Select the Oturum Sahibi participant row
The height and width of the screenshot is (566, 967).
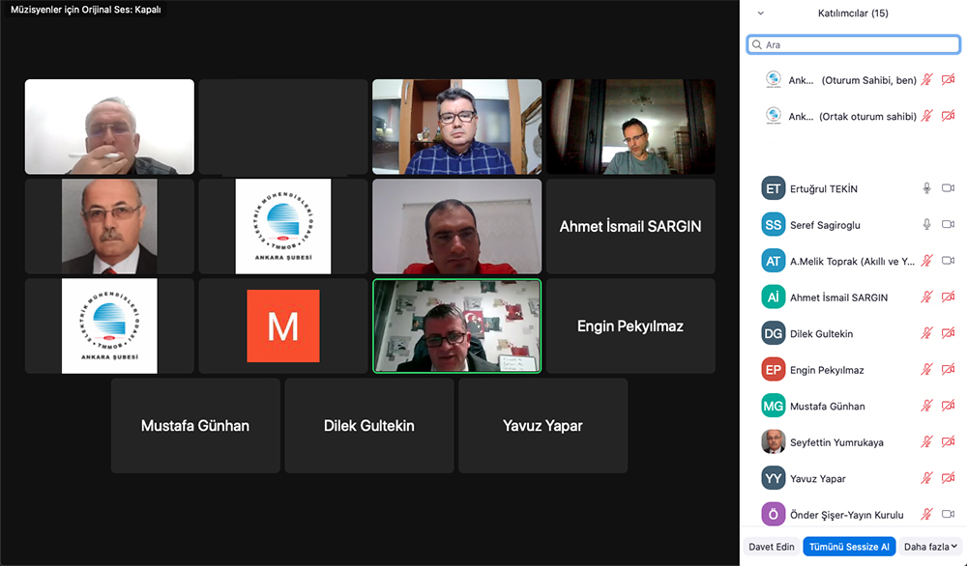point(854,80)
